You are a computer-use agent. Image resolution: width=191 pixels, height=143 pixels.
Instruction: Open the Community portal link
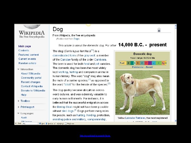[31, 78]
